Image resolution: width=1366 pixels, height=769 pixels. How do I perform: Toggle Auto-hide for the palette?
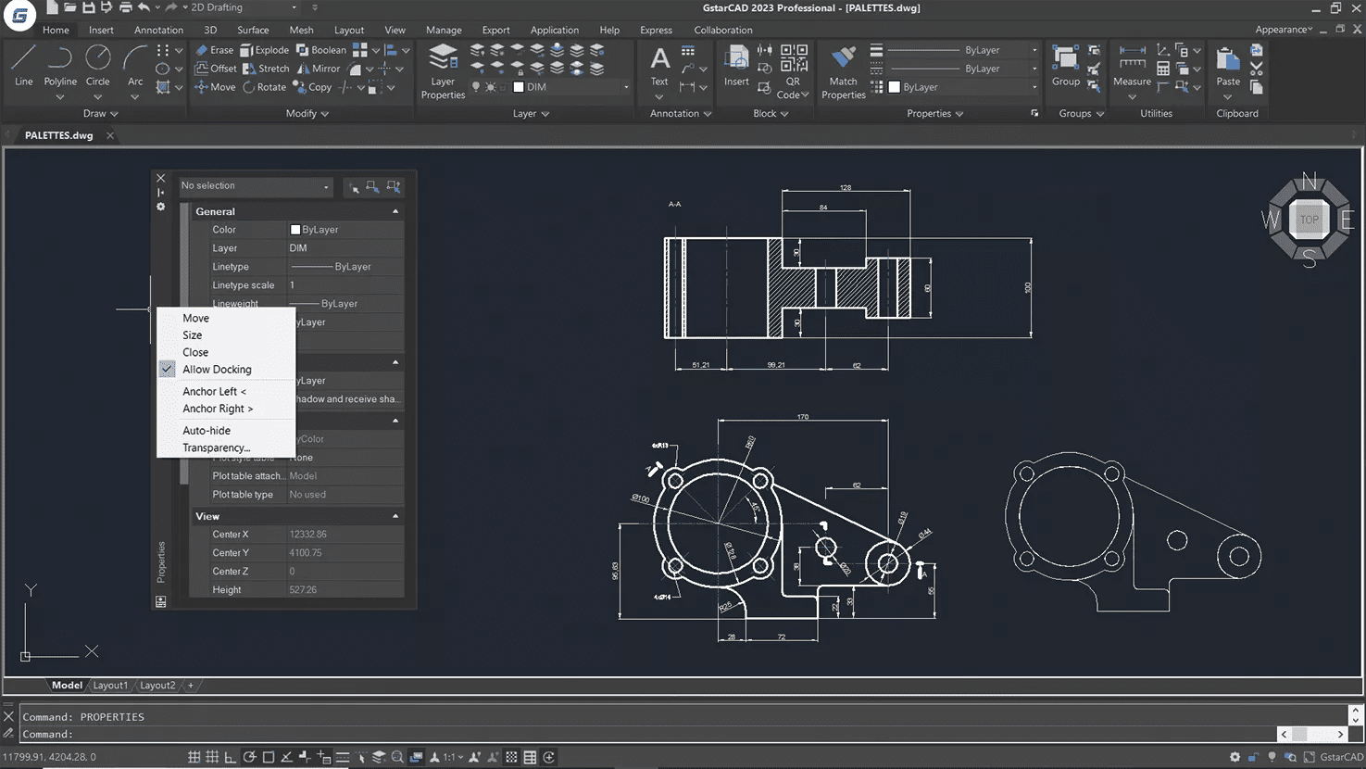tap(207, 431)
